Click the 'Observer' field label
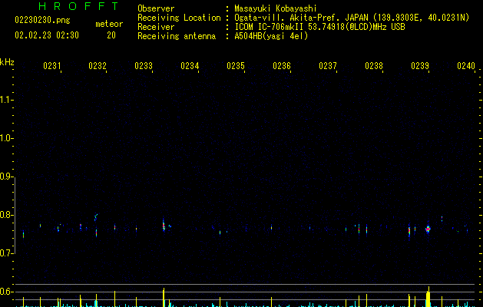 pyautogui.click(x=156, y=8)
